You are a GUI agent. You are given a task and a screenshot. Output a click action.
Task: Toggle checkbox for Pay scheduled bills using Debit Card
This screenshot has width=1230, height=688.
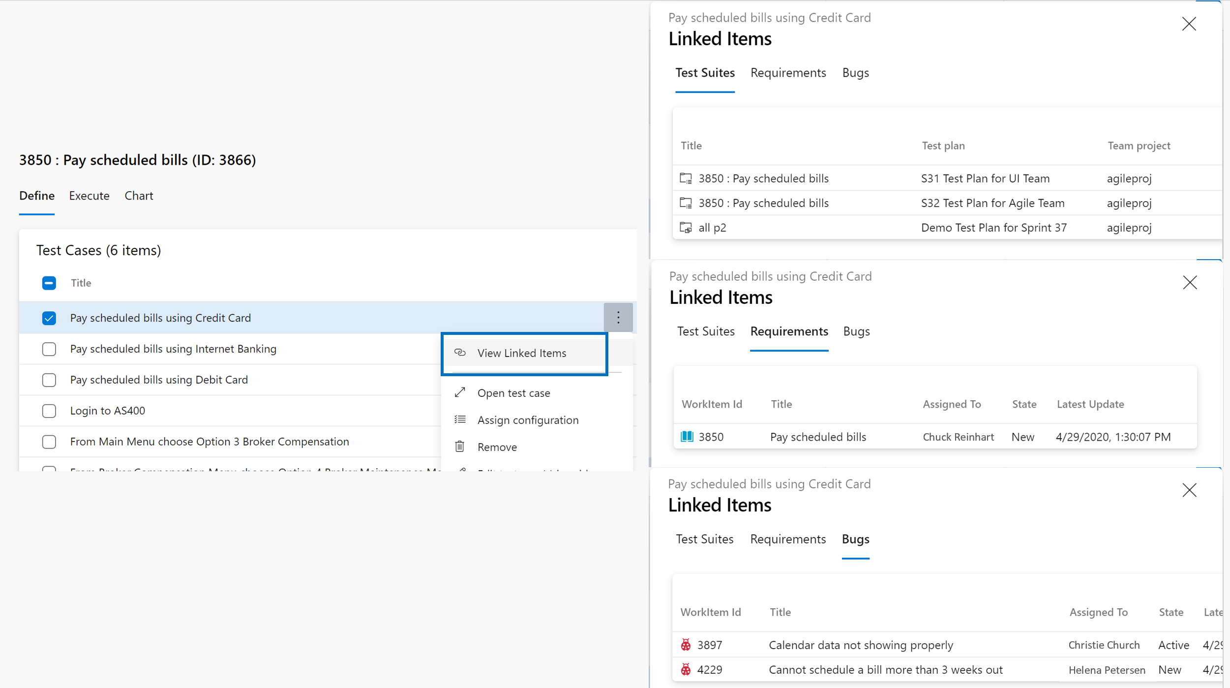49,380
